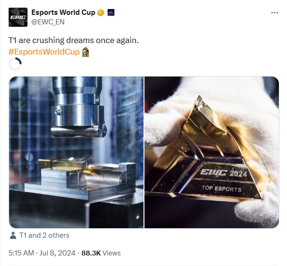Viewport: 287px width, 266px height.
Task: Click the tweet text about T1
Action: point(74,41)
